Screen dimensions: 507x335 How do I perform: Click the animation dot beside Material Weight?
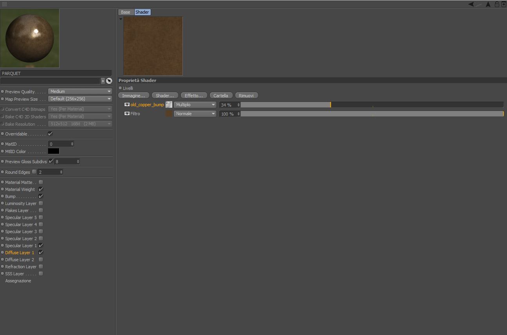pos(2,189)
